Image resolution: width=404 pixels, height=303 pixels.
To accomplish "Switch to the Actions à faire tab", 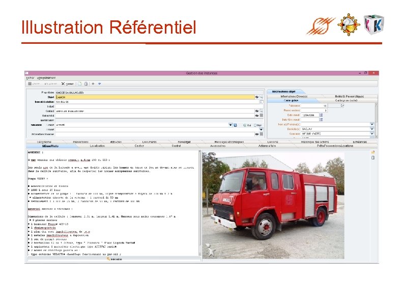I will [x=267, y=146].
